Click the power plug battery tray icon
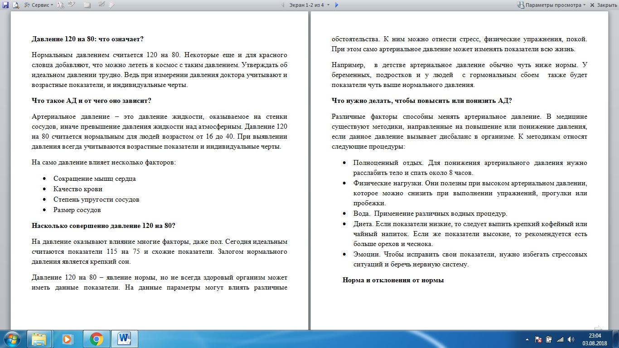The image size is (619, 348). coord(549,339)
